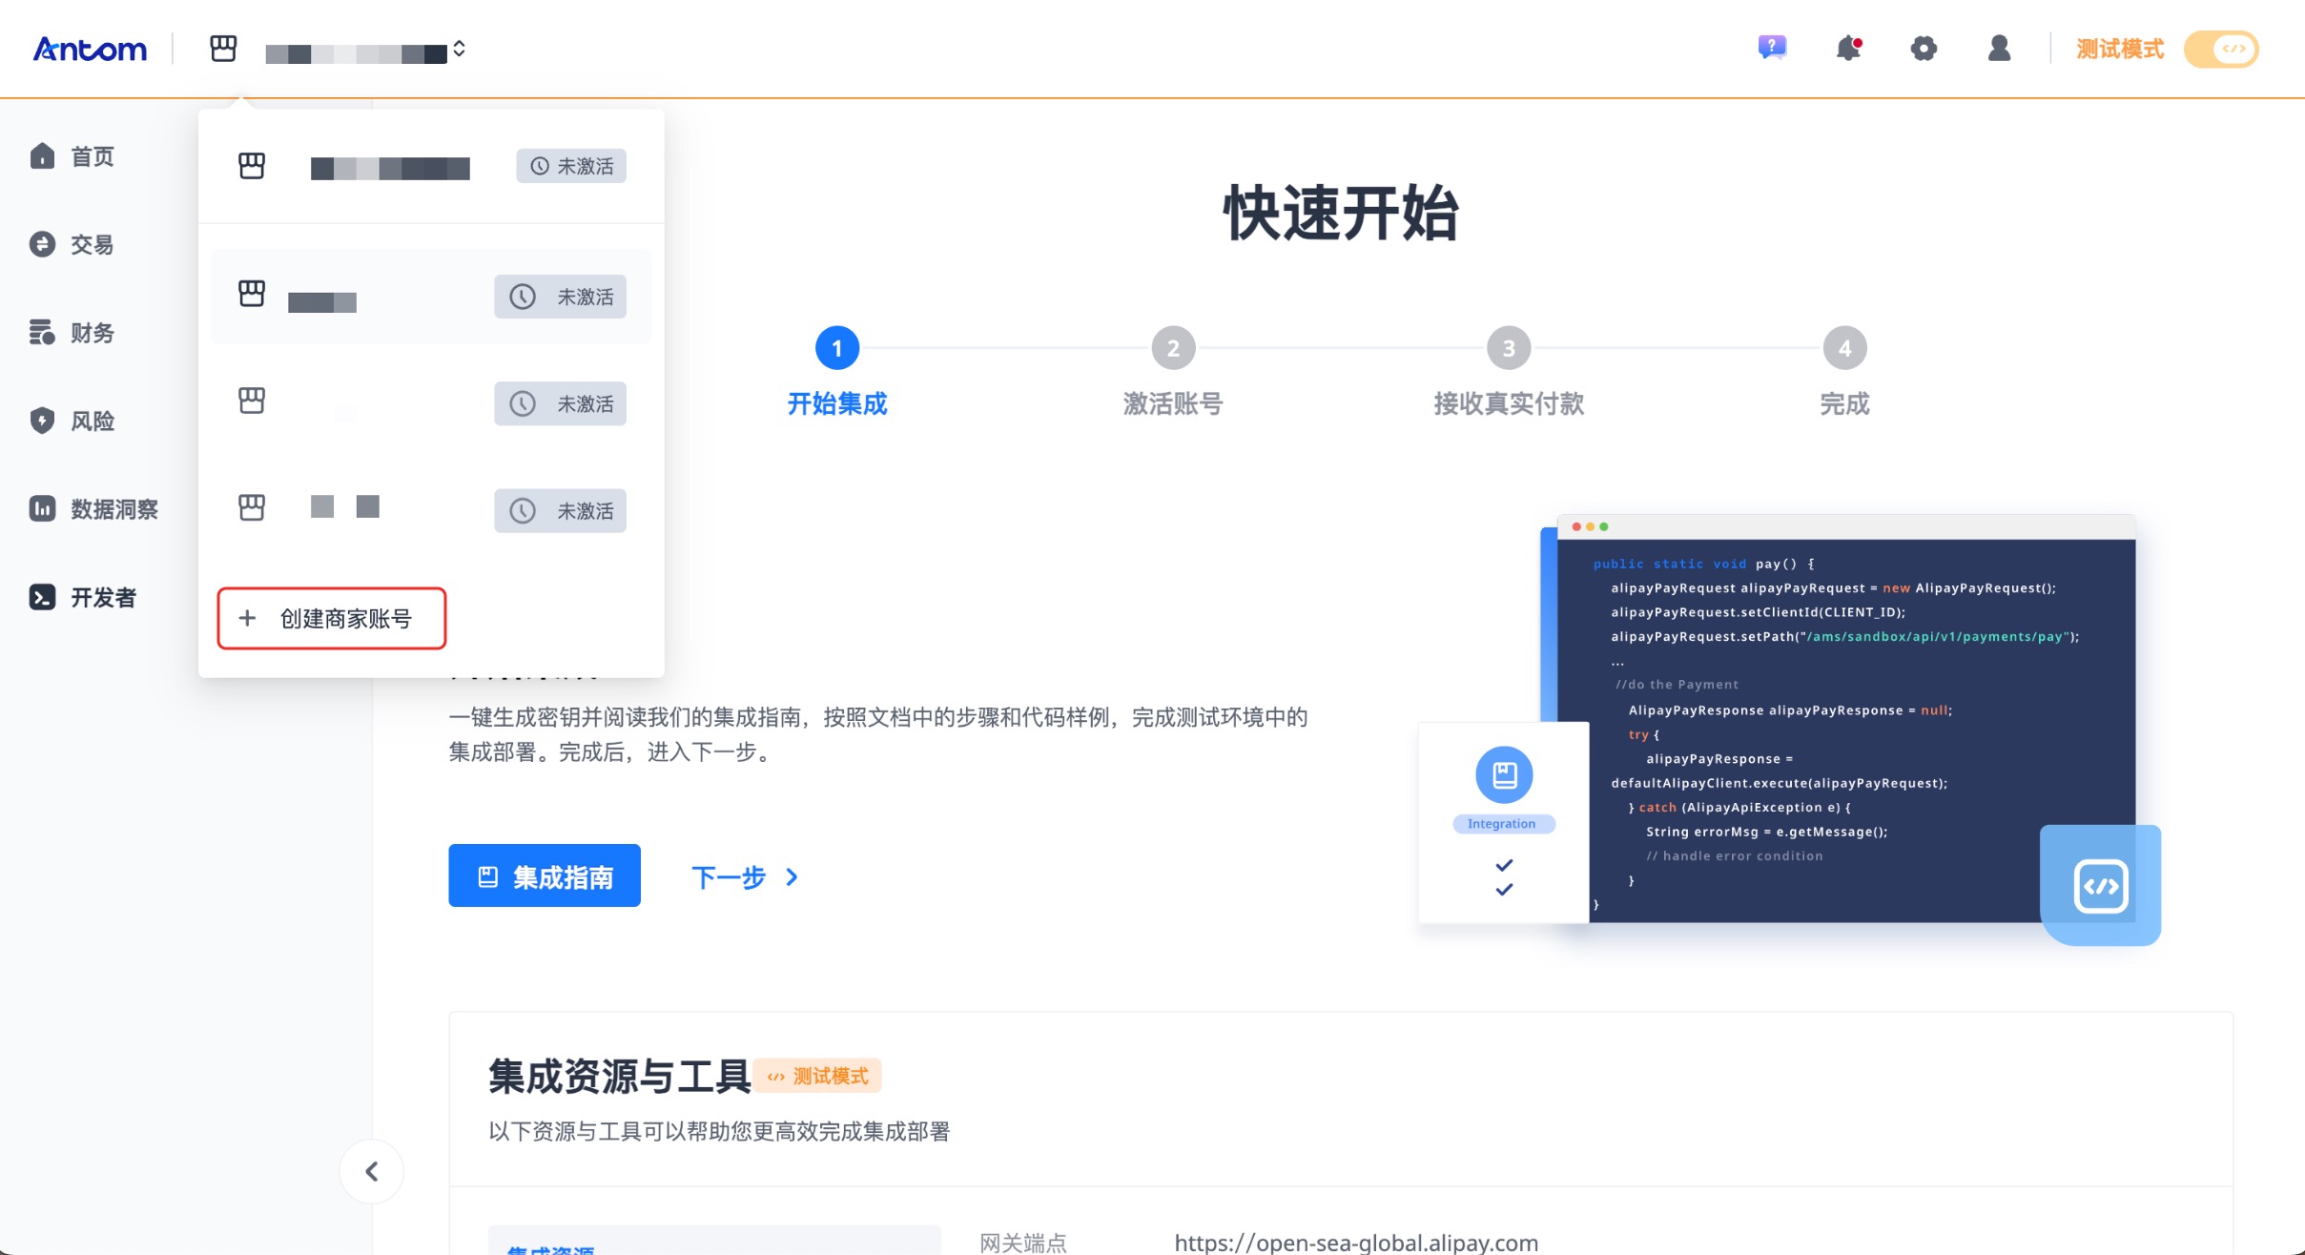Open 数据洞察 insights icon
The width and height of the screenshot is (2305, 1255).
(x=43, y=508)
